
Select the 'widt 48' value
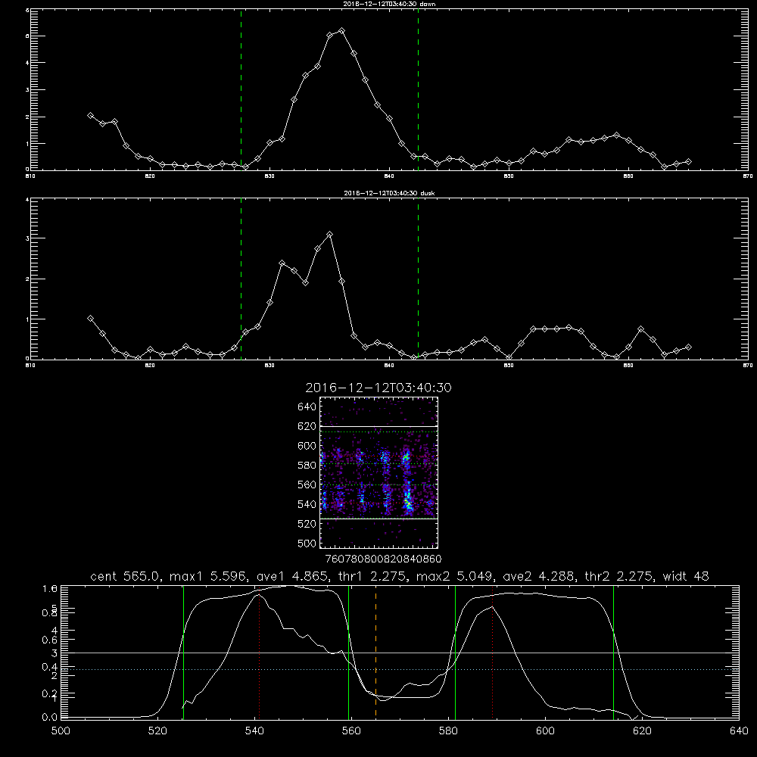[686, 576]
